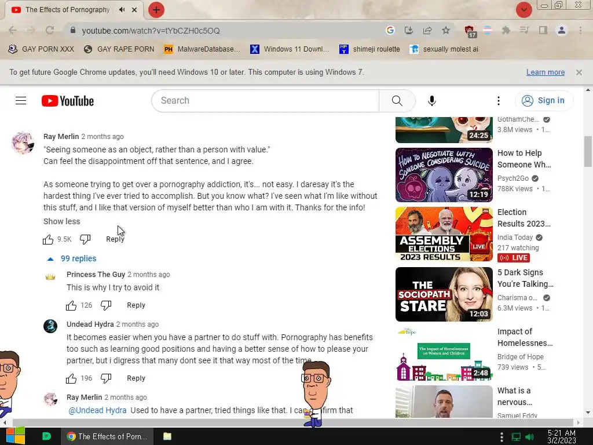Open Chrome profile avatar icon
593x445 pixels.
click(562, 30)
